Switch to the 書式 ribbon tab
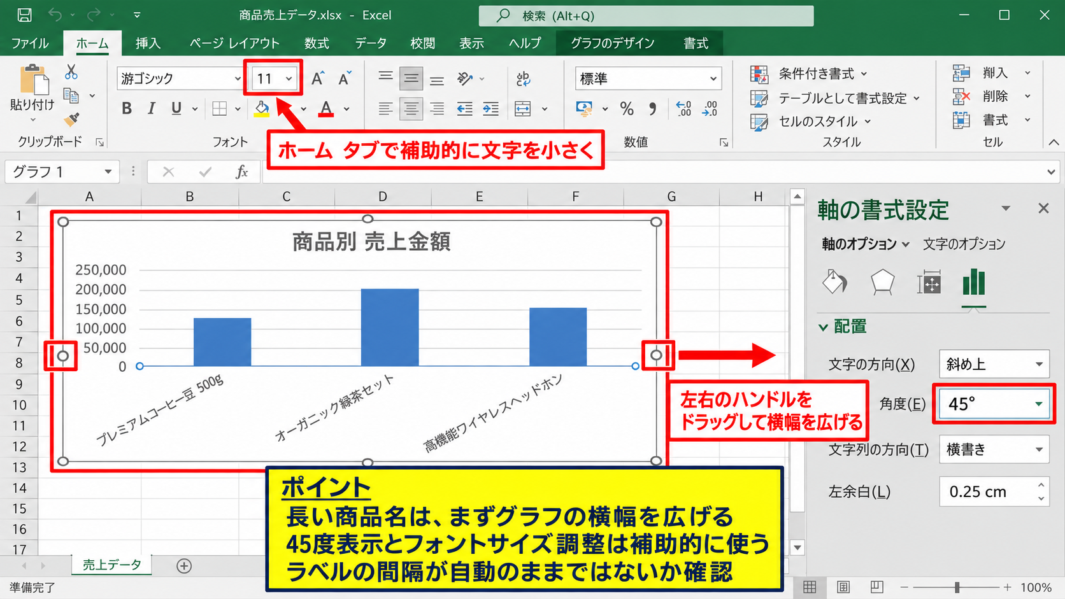This screenshot has width=1065, height=599. (696, 43)
